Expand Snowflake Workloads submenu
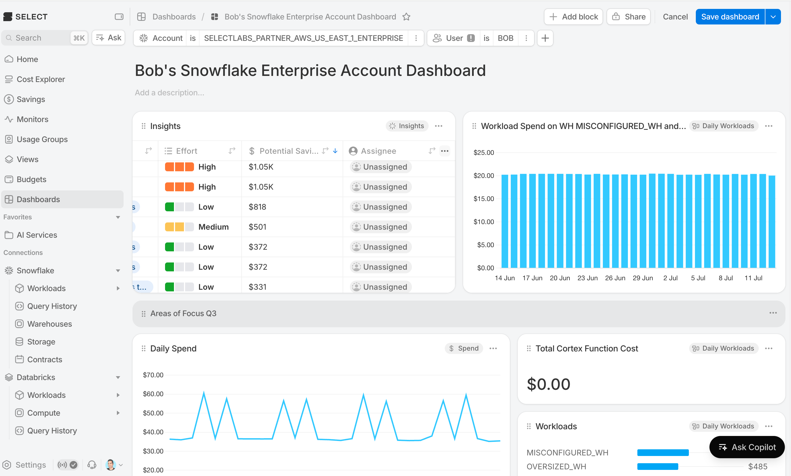Image resolution: width=791 pixels, height=476 pixels. pos(118,288)
